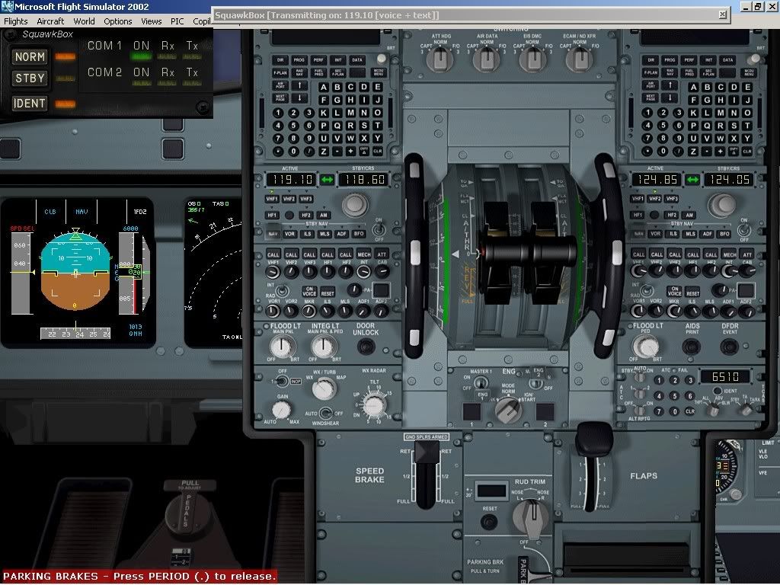780x585 pixels.
Task: Toggle the windshear AUTO/OFF switch
Action: click(x=325, y=413)
